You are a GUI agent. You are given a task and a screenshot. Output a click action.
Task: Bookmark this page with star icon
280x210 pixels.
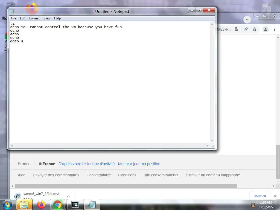[x=255, y=29]
